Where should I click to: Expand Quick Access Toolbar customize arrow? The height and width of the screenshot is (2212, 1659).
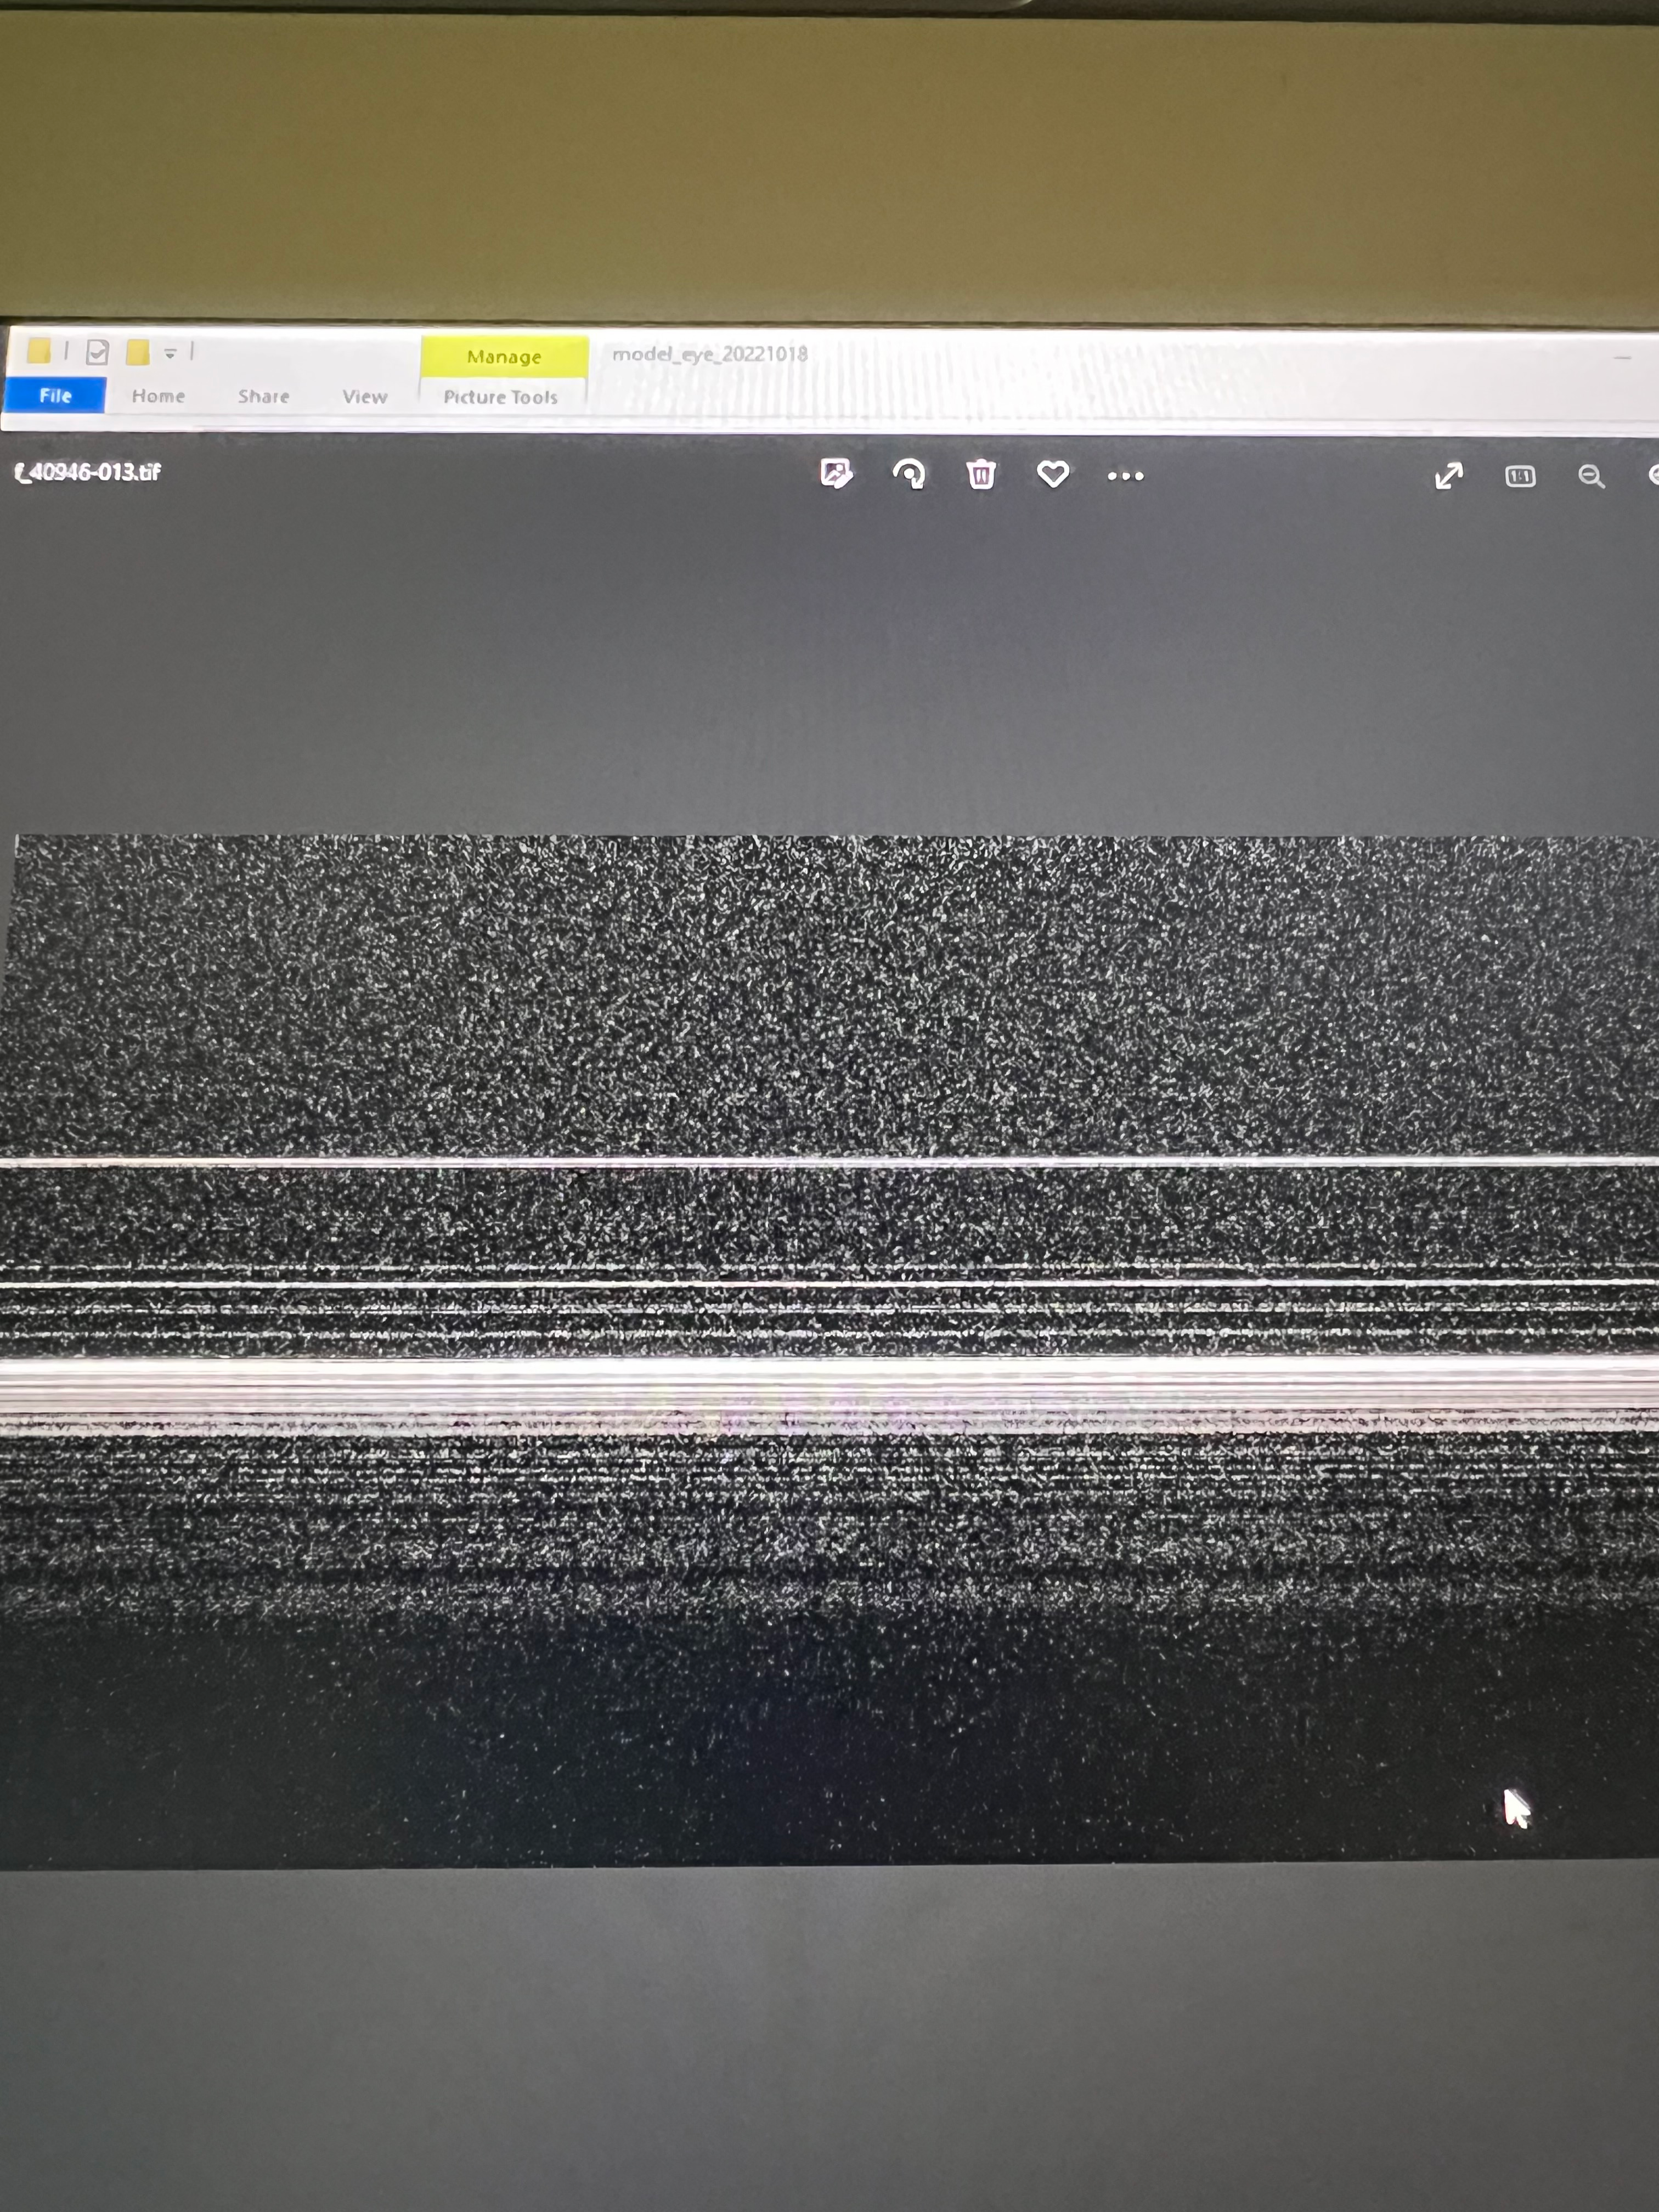coord(170,353)
